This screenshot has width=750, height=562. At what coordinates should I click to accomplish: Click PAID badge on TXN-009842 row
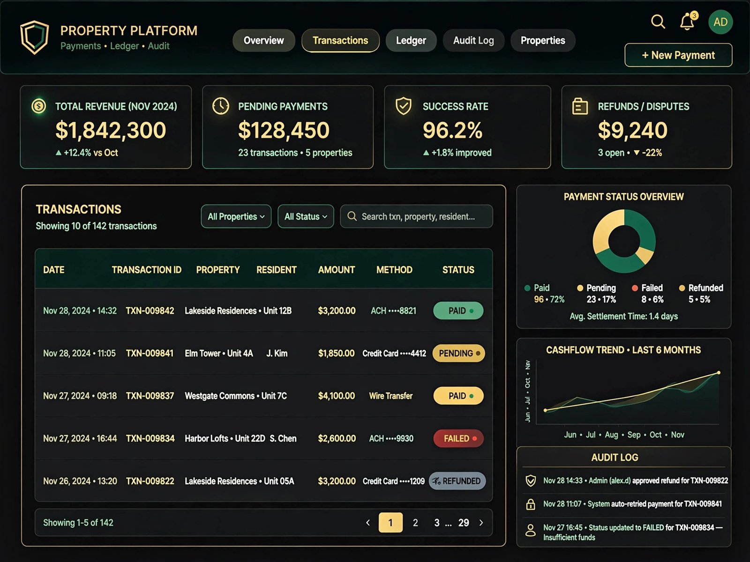tap(458, 311)
